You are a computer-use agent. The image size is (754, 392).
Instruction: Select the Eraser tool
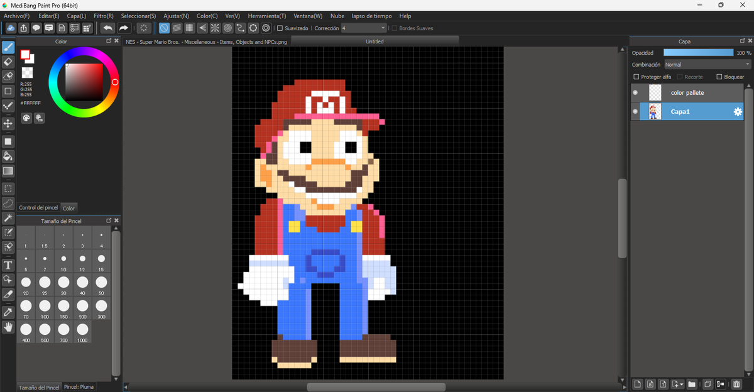point(8,62)
